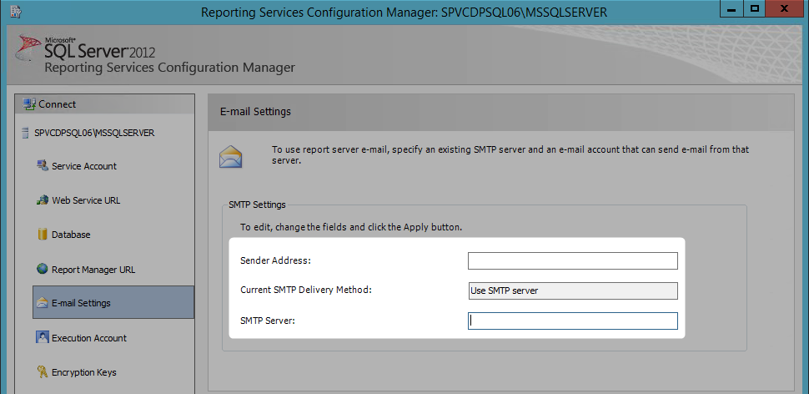Click the SPVCDPSQL06\MSSQLSERVER instance icon

[25, 133]
